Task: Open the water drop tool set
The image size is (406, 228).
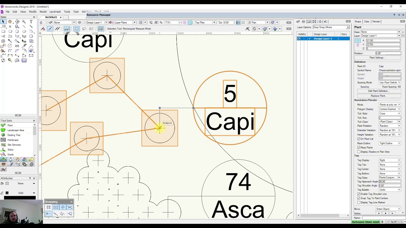Action: (x=10, y=160)
